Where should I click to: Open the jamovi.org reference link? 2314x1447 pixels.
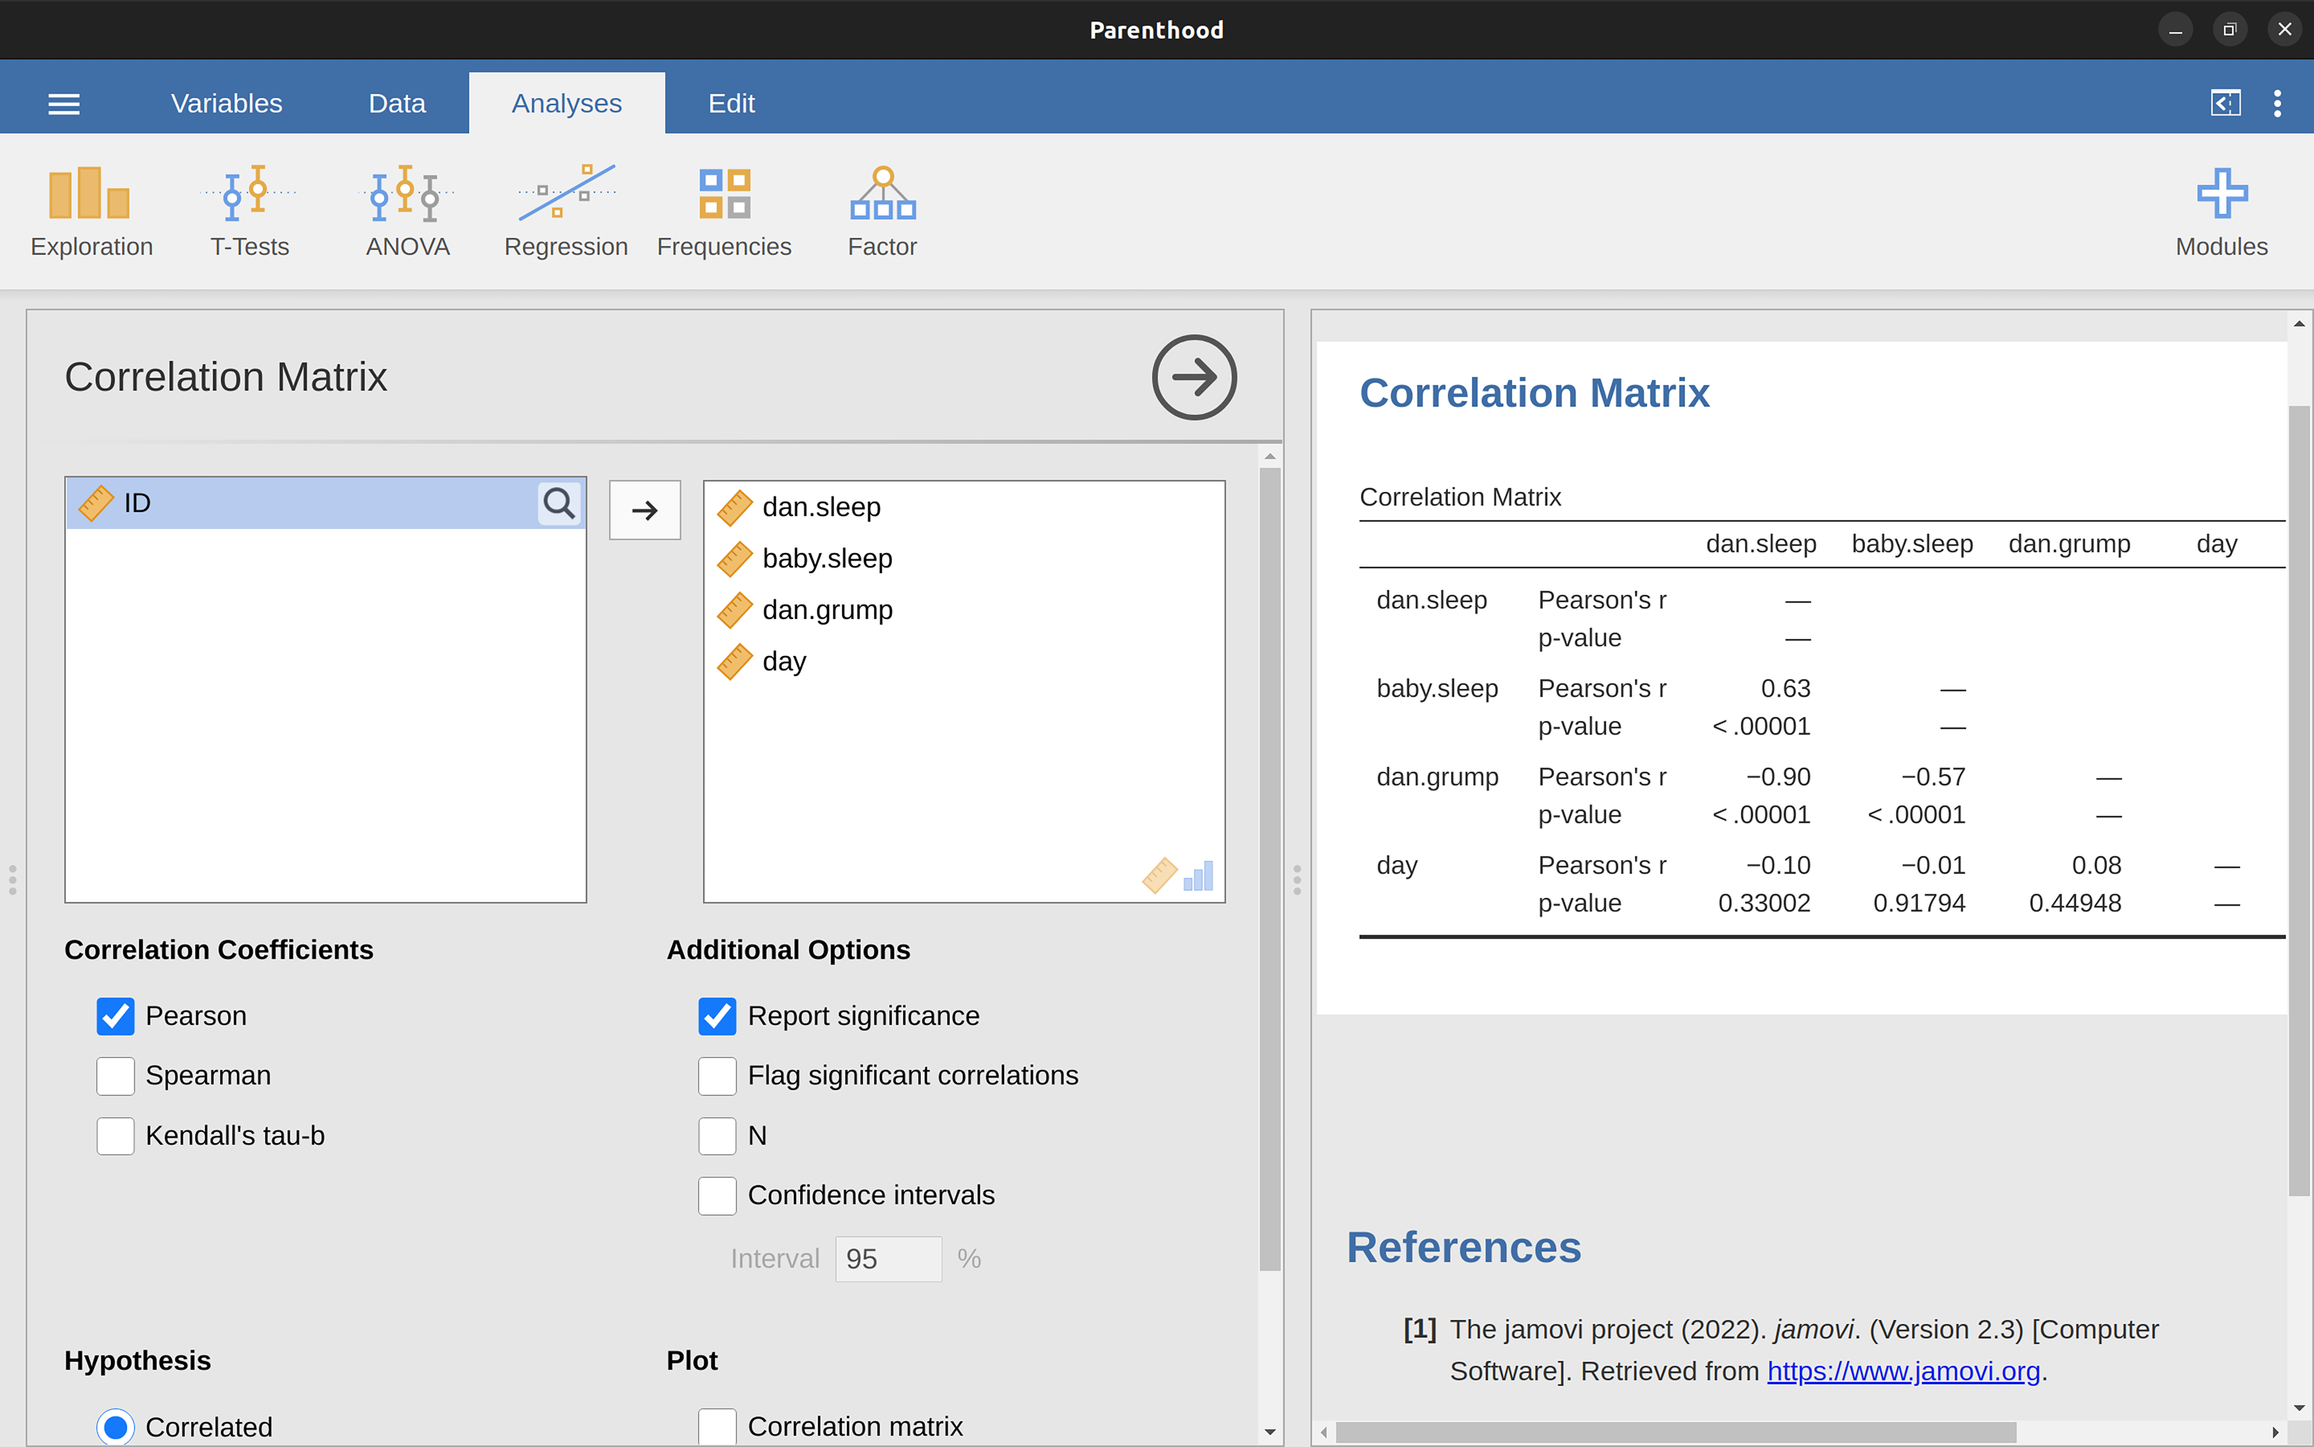click(x=1903, y=1371)
